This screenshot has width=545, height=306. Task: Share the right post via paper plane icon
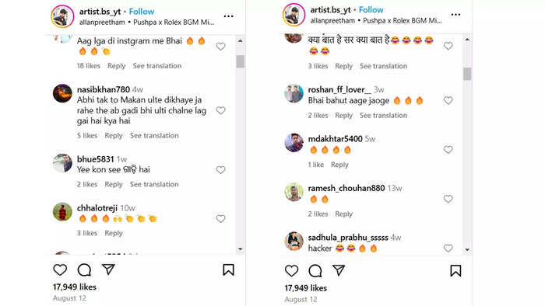339,270
